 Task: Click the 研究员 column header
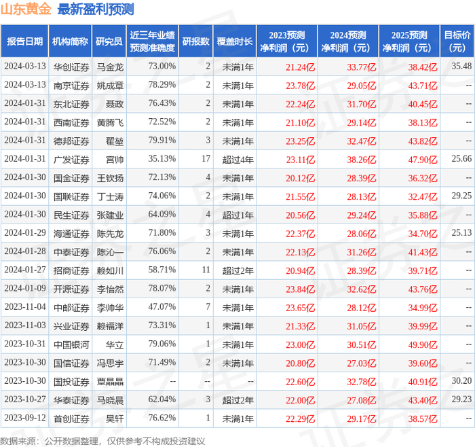click(x=109, y=41)
